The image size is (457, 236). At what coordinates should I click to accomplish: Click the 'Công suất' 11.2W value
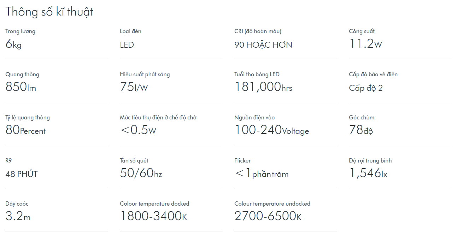tap(365, 44)
